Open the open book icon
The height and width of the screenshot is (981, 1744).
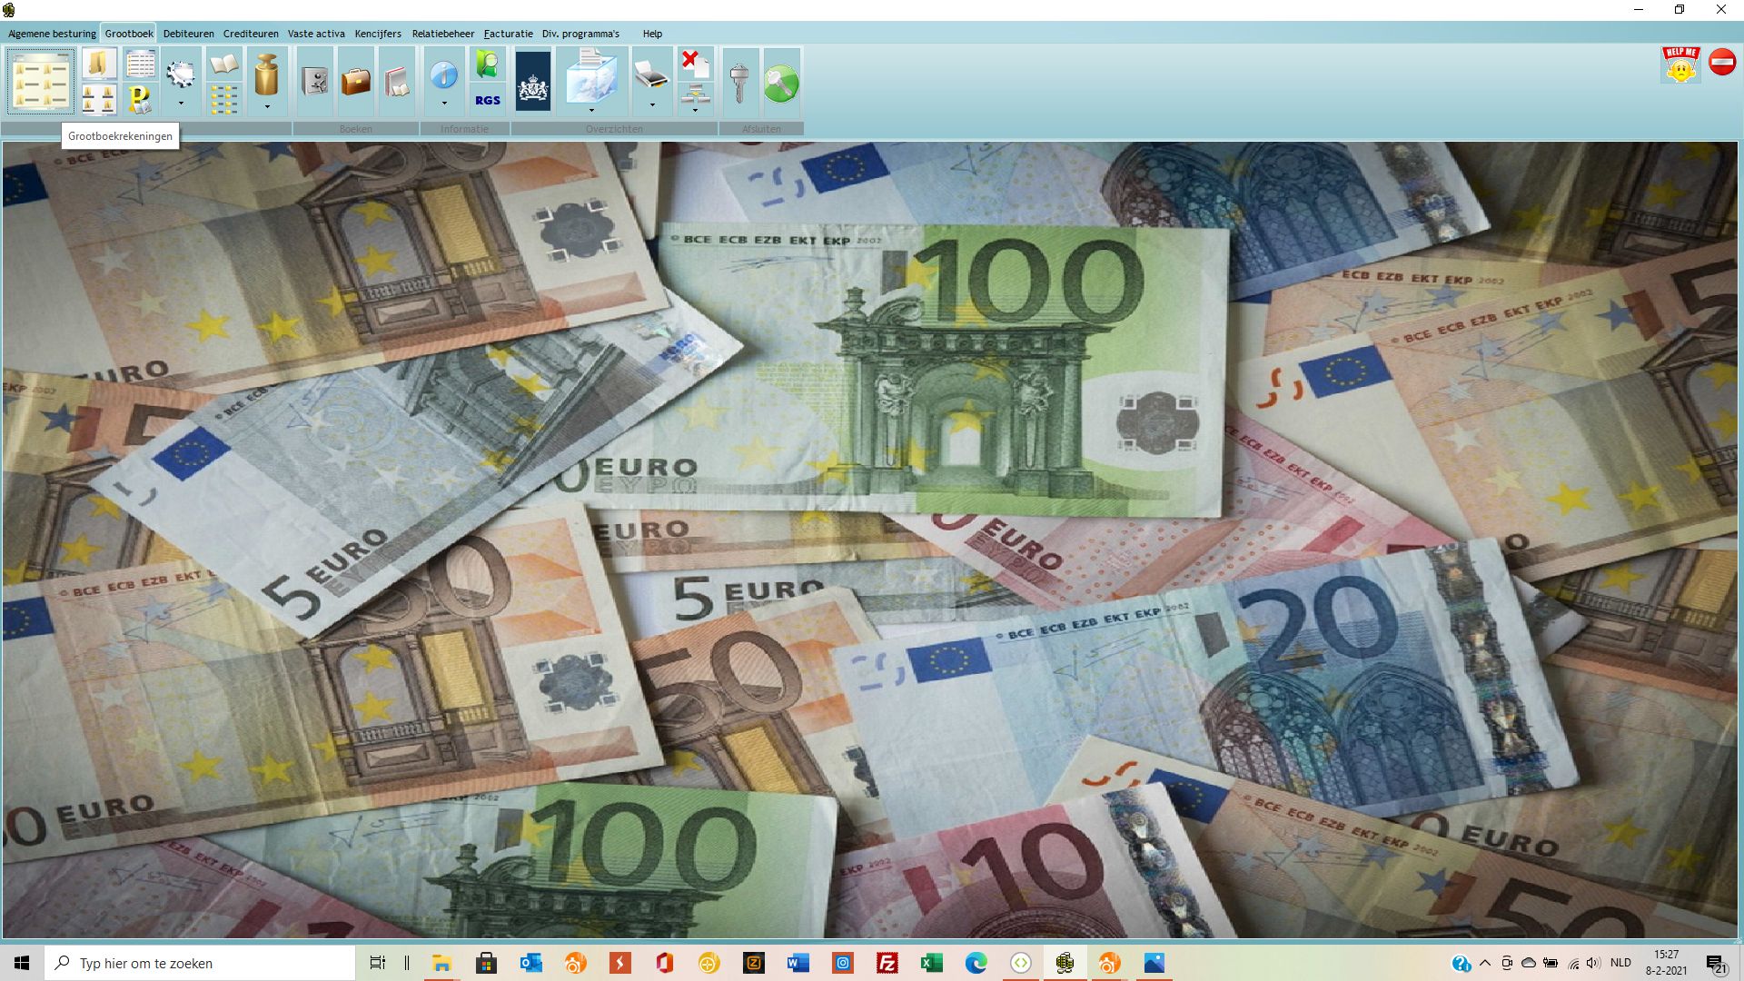(x=223, y=64)
